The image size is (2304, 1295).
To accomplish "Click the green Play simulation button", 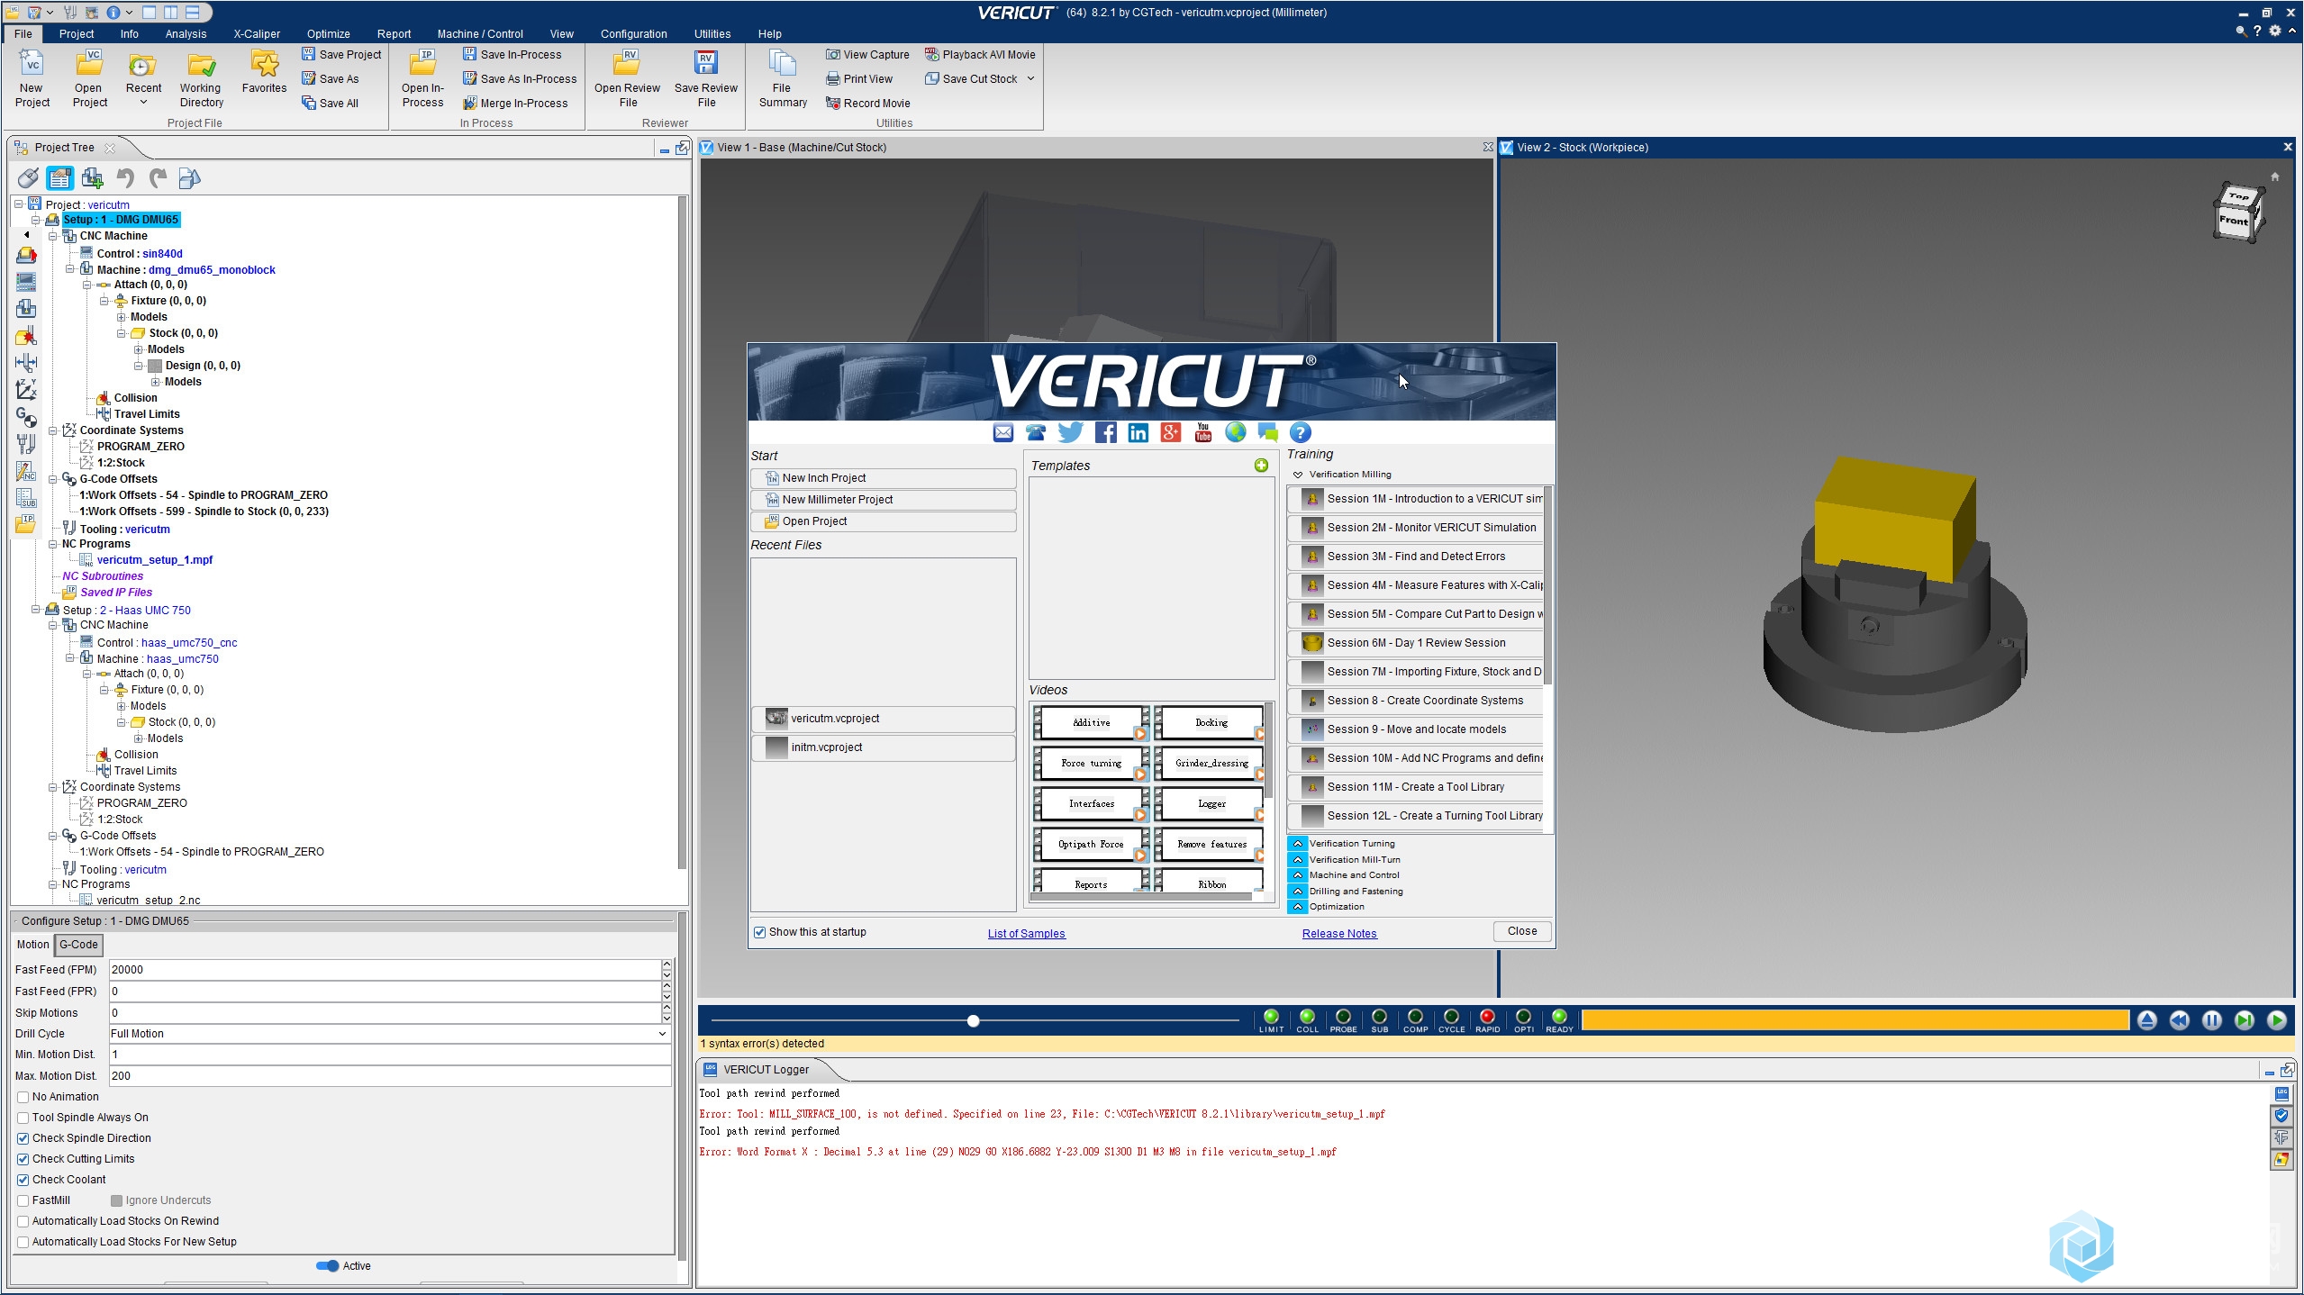I will pyautogui.click(x=2276, y=1020).
